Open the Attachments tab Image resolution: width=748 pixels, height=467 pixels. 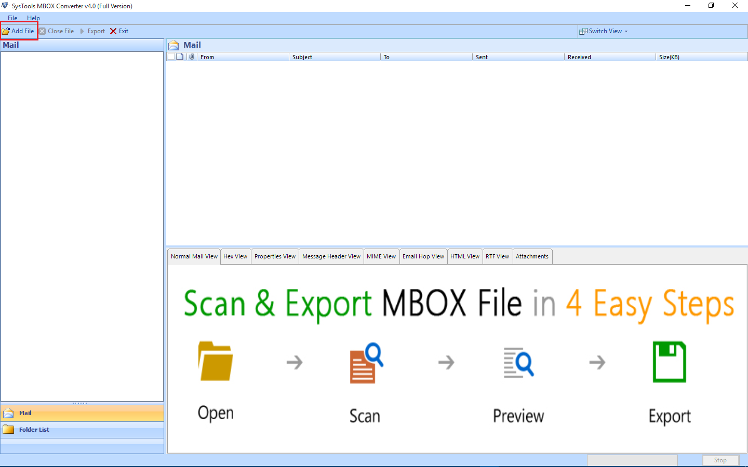(532, 256)
